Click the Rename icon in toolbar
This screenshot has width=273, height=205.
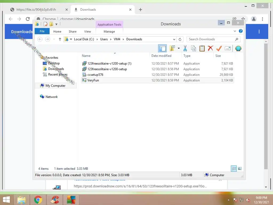click(228, 48)
